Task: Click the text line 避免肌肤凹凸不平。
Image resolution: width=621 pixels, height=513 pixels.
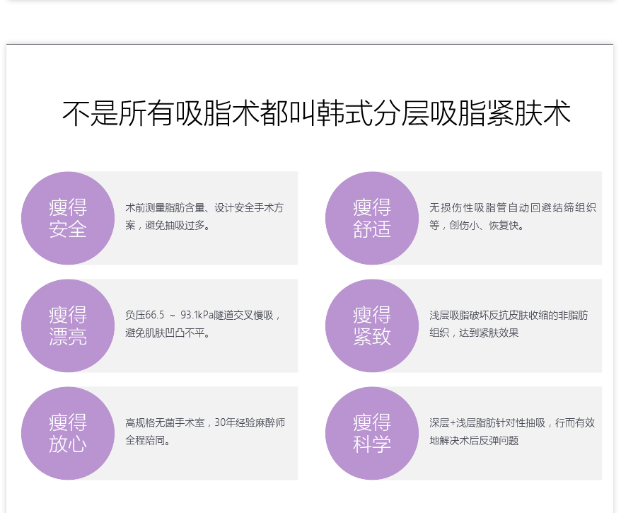Action: (168, 333)
